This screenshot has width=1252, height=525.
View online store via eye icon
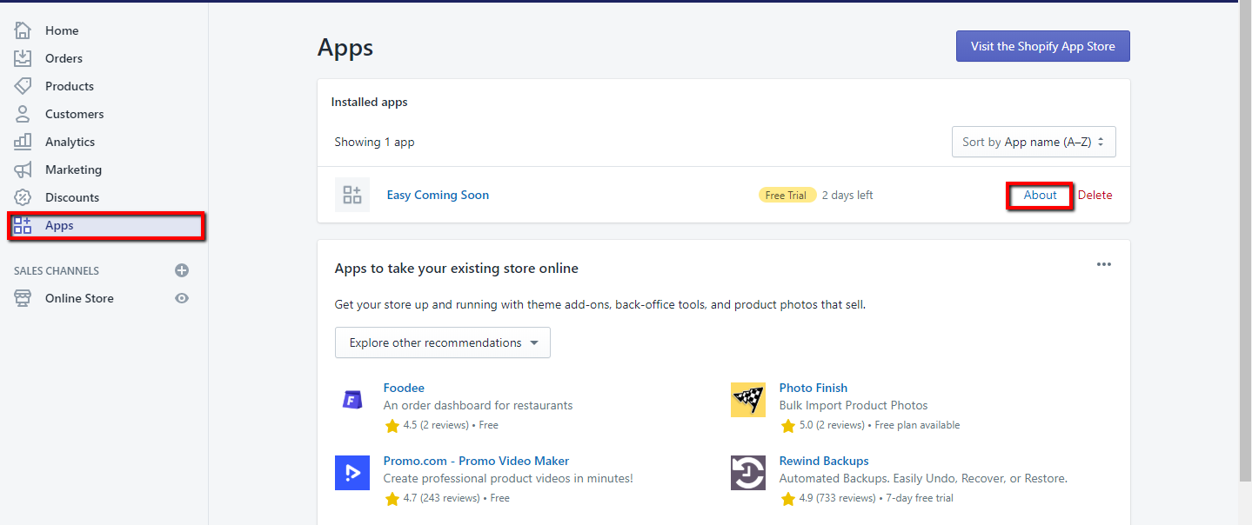coord(182,298)
